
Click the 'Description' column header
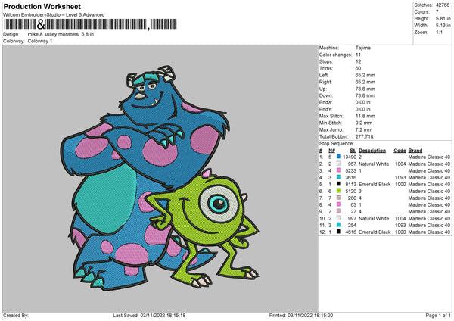click(x=372, y=151)
